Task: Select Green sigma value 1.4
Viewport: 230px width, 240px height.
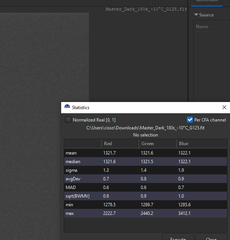Action: [143, 170]
